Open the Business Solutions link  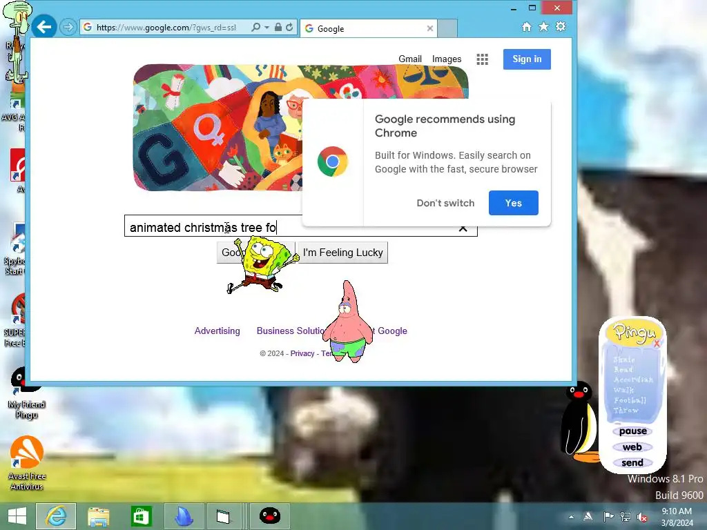[291, 331]
